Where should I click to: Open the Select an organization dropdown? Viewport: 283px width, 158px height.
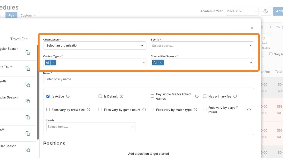click(95, 46)
